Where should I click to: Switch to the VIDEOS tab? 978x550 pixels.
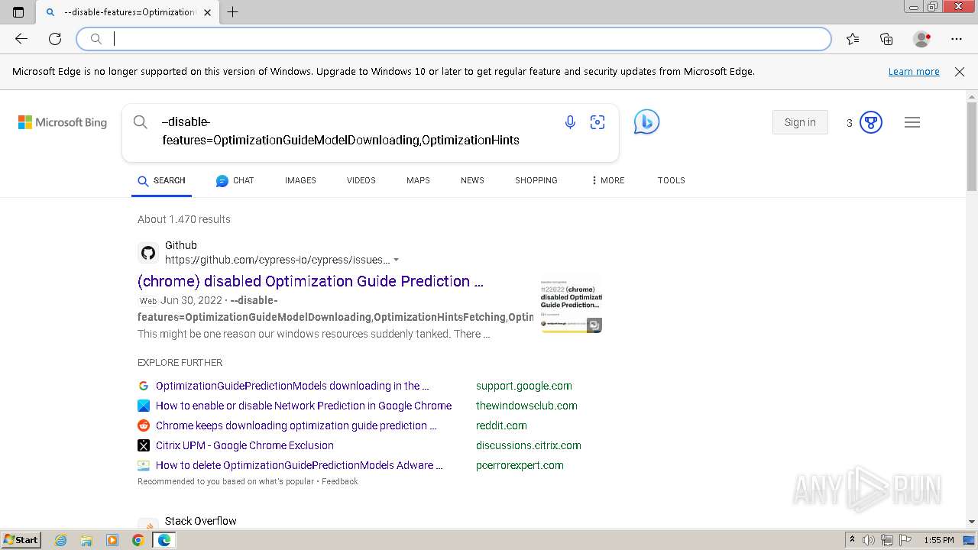(x=361, y=180)
